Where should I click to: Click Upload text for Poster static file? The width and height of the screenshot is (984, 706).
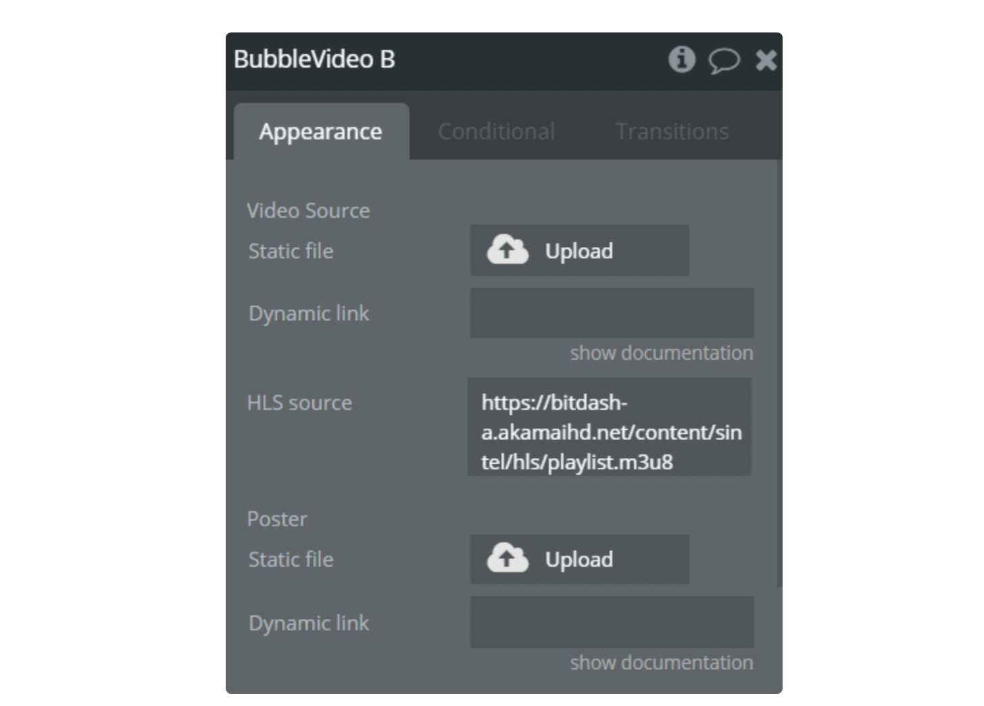pos(579,559)
